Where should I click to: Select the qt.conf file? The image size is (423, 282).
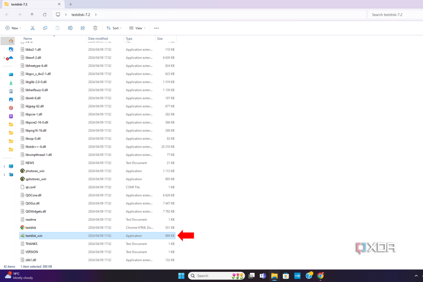coord(97,187)
